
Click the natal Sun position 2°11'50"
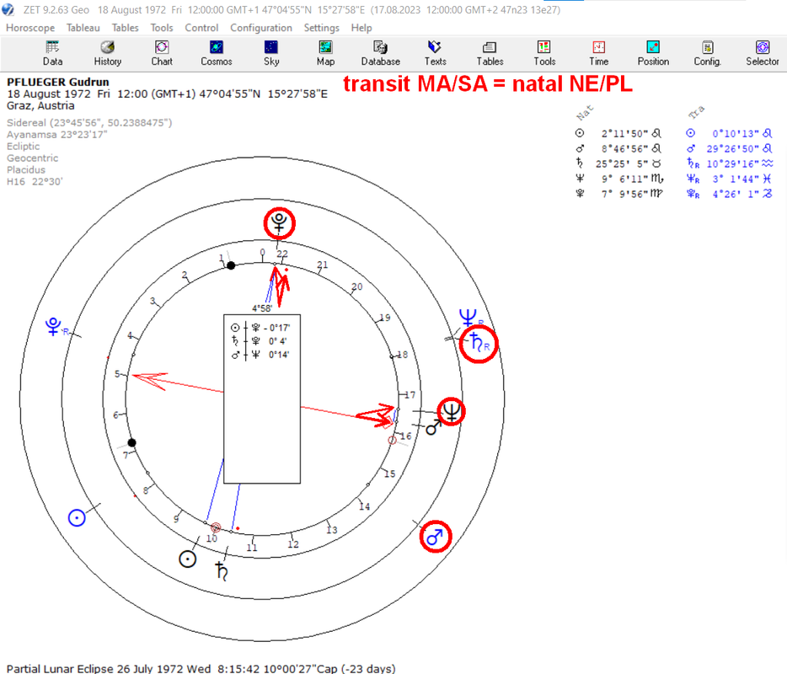click(x=625, y=133)
